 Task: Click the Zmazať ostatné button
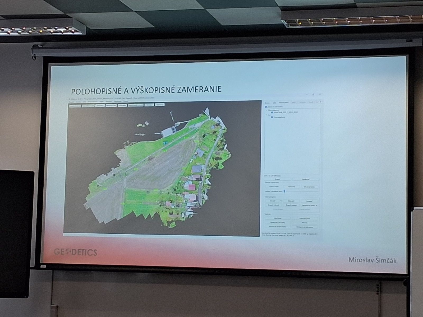coord(291,205)
